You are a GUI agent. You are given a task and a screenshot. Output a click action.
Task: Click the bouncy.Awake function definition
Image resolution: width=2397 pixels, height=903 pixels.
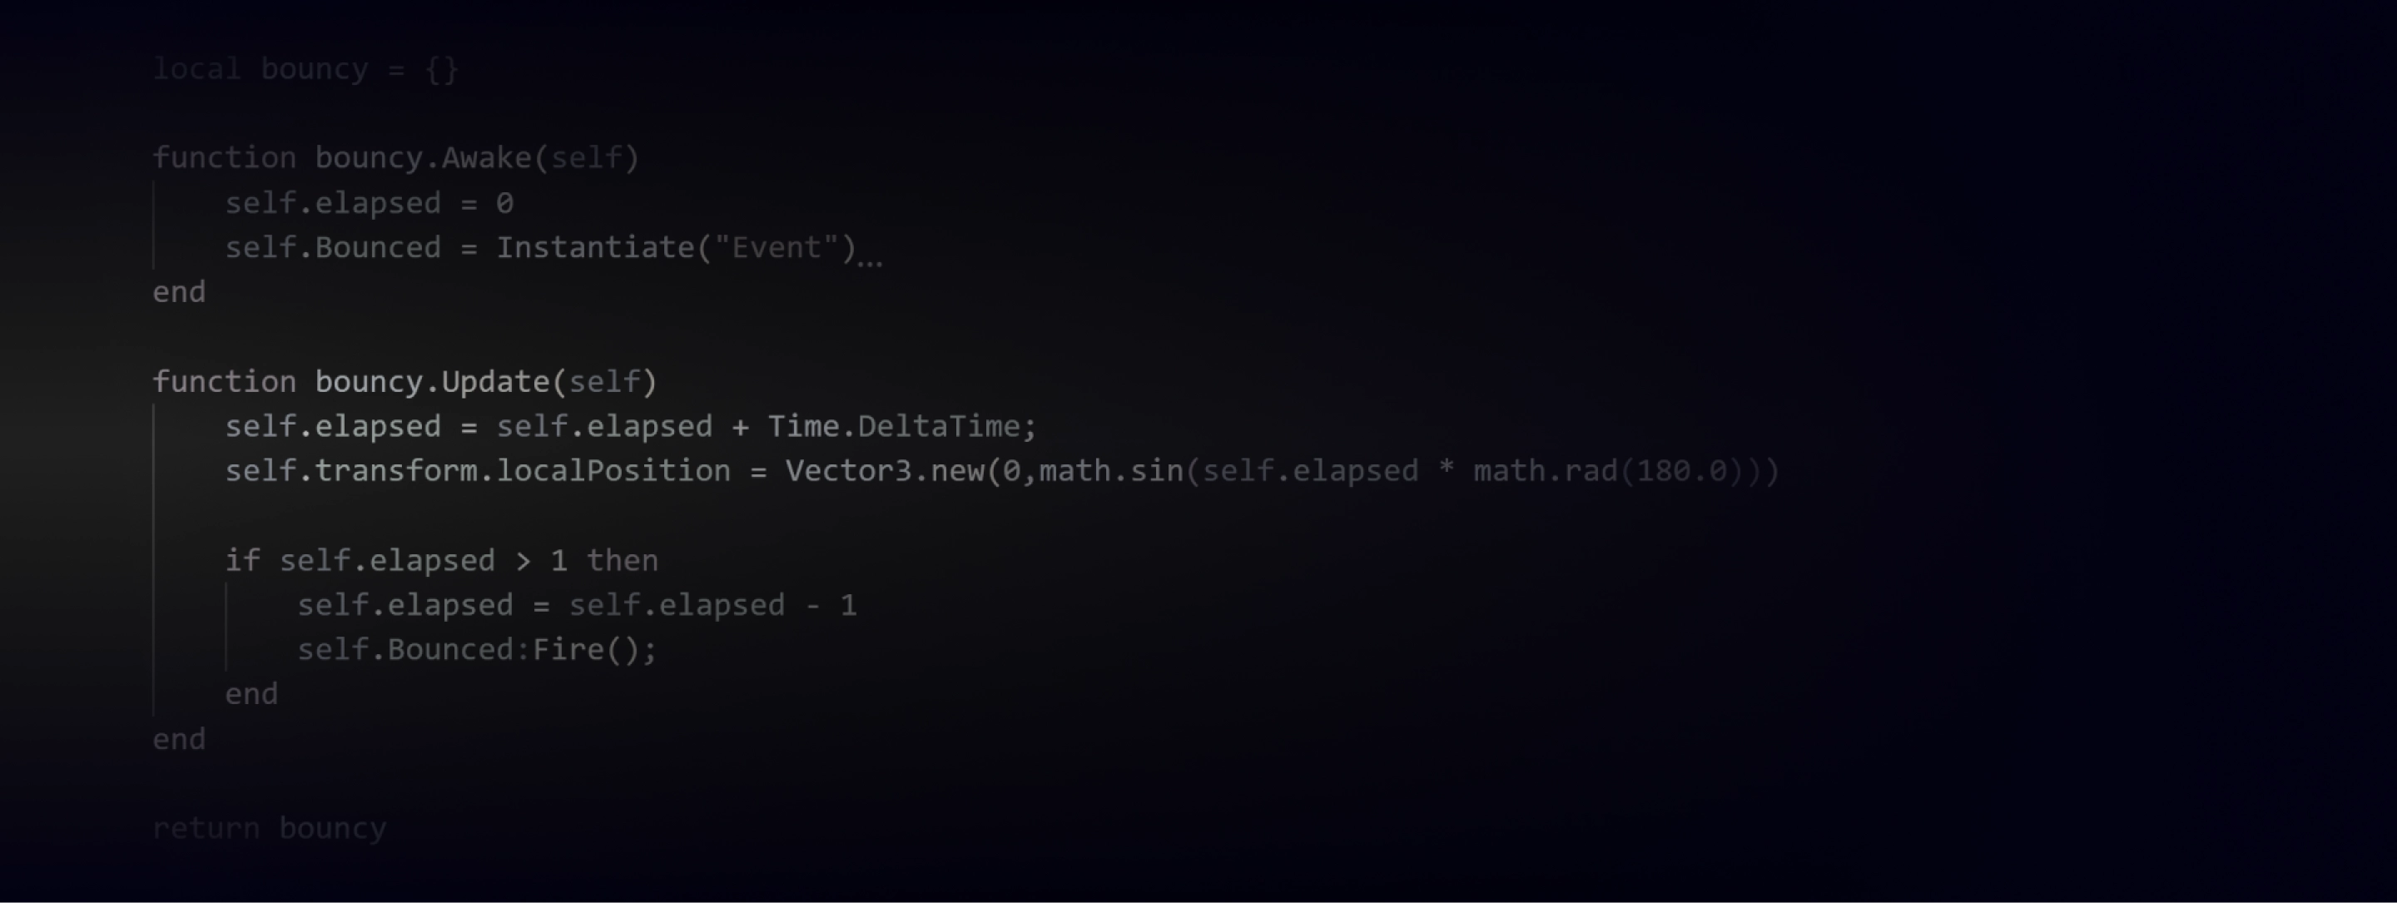(x=405, y=157)
